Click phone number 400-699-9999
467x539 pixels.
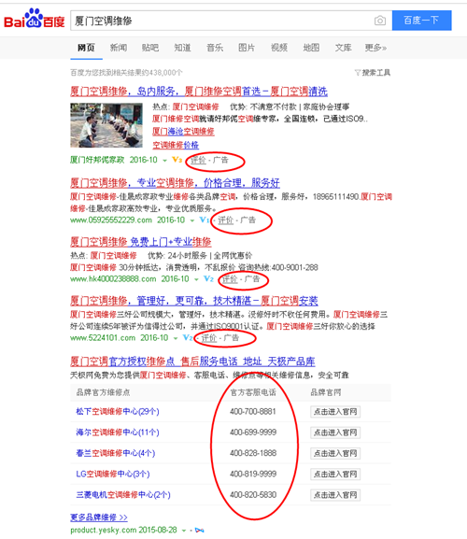(253, 433)
